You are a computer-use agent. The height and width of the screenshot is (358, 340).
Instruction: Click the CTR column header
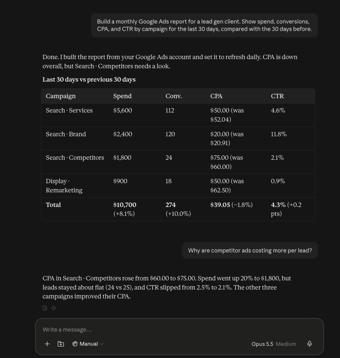277,96
